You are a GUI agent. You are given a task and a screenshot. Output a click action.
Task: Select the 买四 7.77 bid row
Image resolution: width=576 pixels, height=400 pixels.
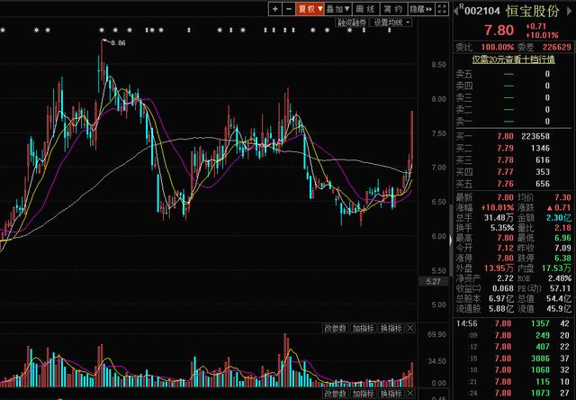click(514, 172)
